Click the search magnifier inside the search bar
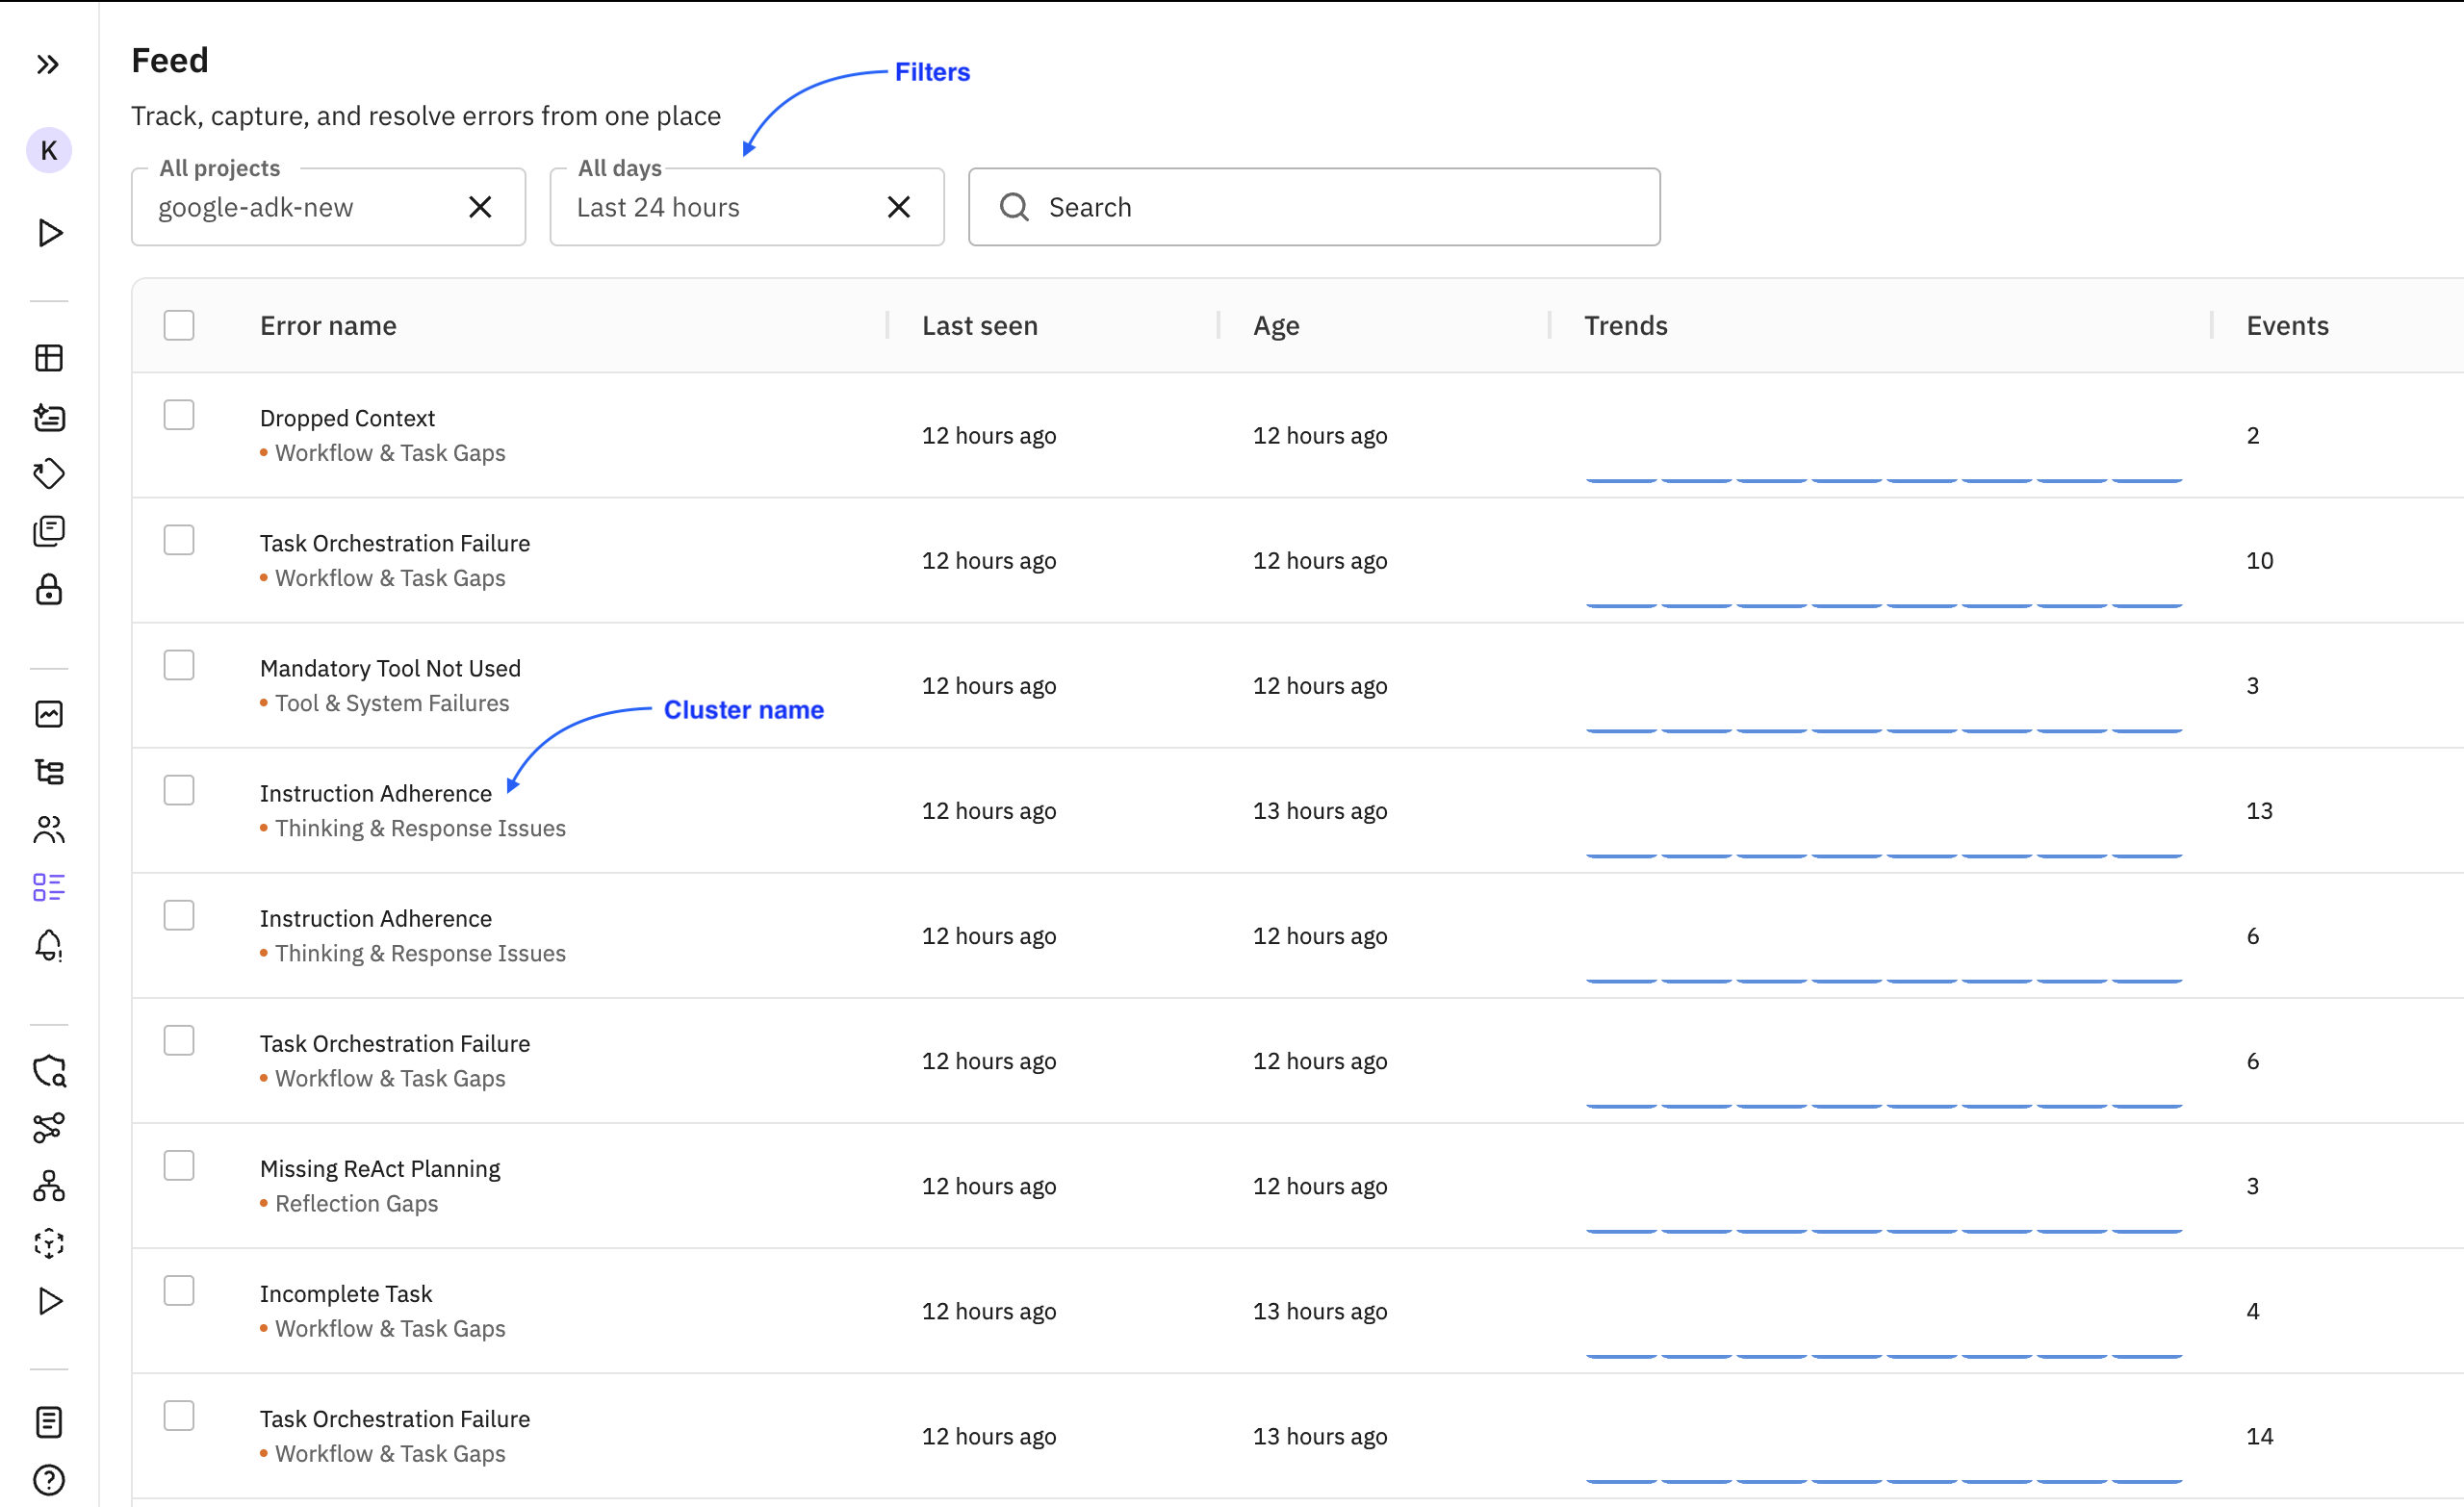This screenshot has height=1507, width=2464. [1014, 207]
